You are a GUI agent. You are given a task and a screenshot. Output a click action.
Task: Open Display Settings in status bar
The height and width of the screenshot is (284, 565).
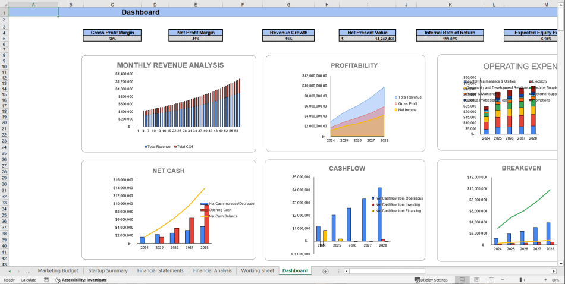431,280
